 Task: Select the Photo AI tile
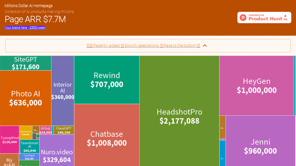click(x=25, y=98)
